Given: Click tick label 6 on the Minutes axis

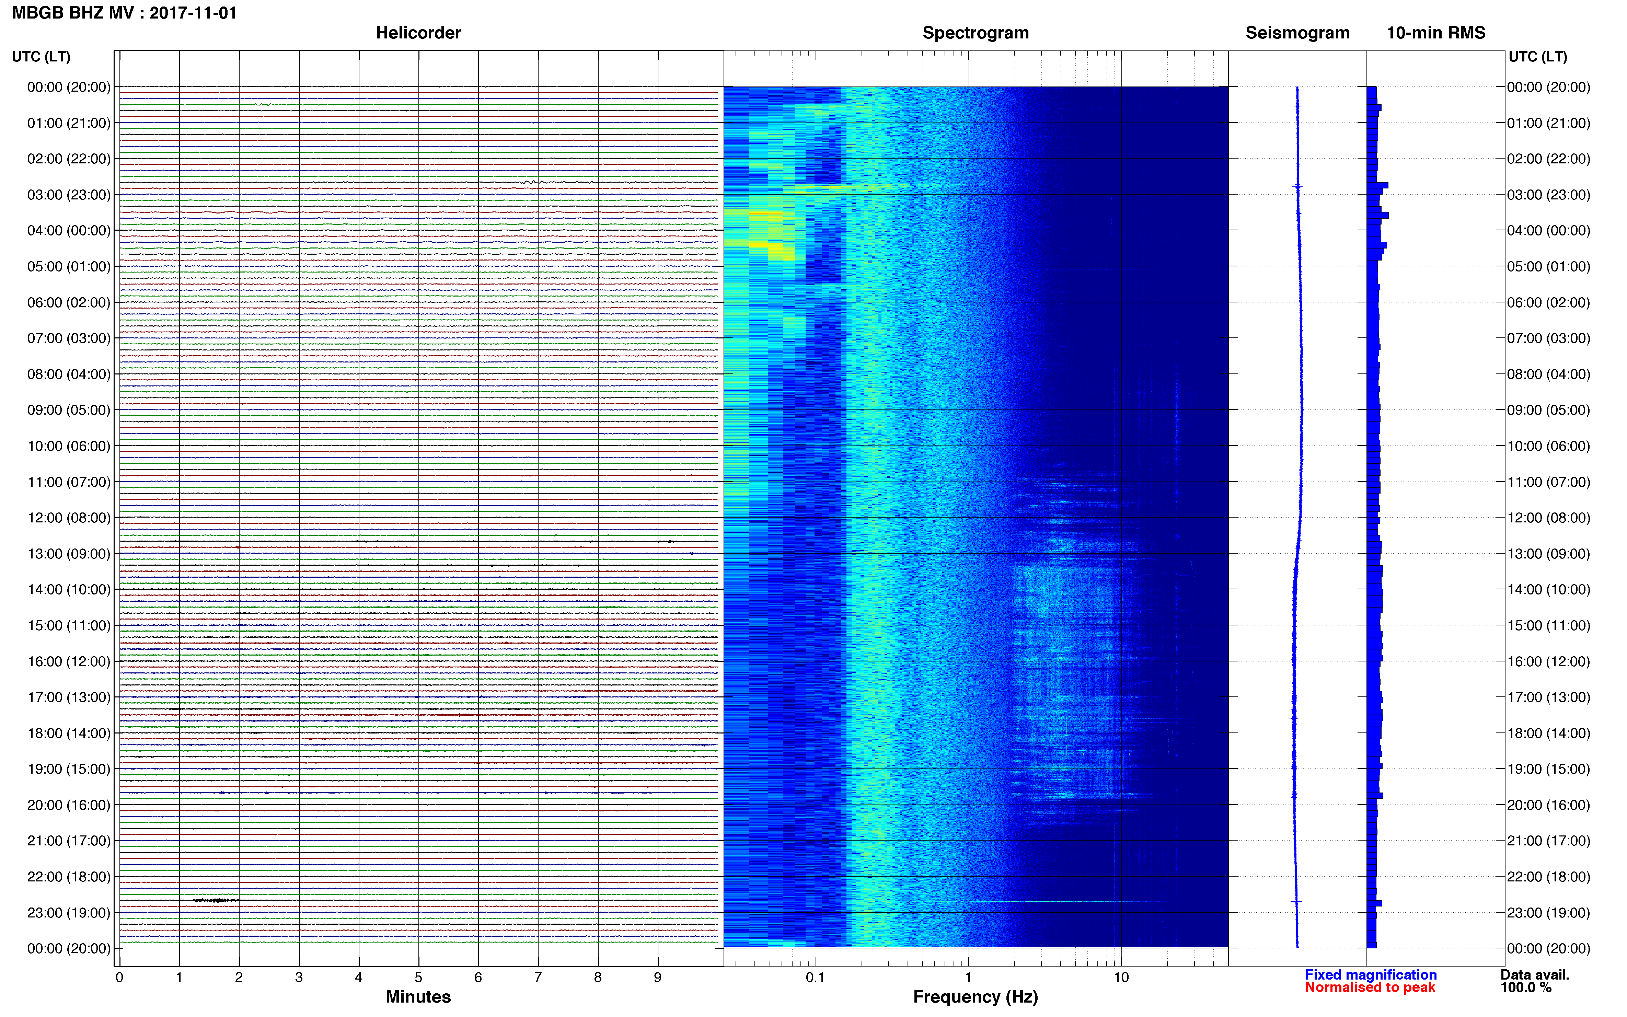Looking at the screenshot, I should coord(478,978).
